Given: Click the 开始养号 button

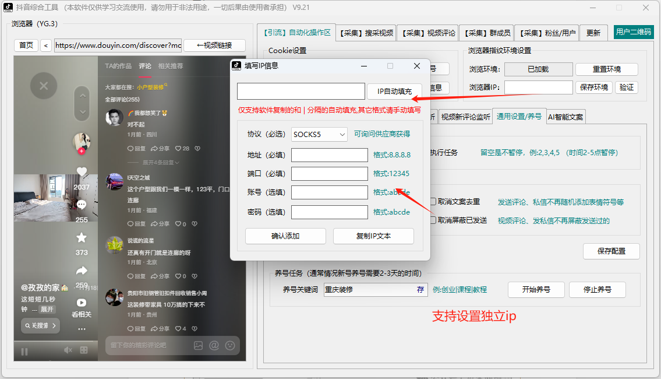Looking at the screenshot, I should [536, 289].
